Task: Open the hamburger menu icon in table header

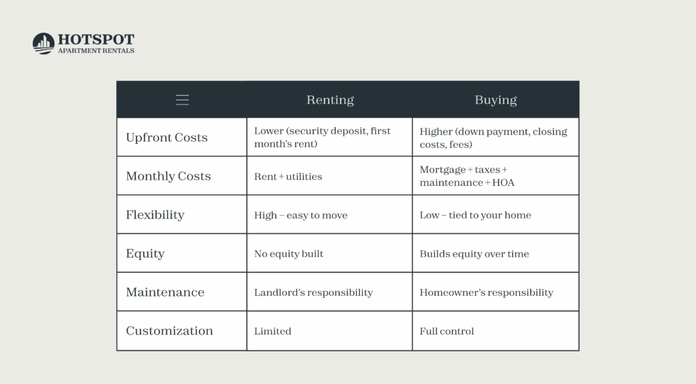Action: [182, 100]
